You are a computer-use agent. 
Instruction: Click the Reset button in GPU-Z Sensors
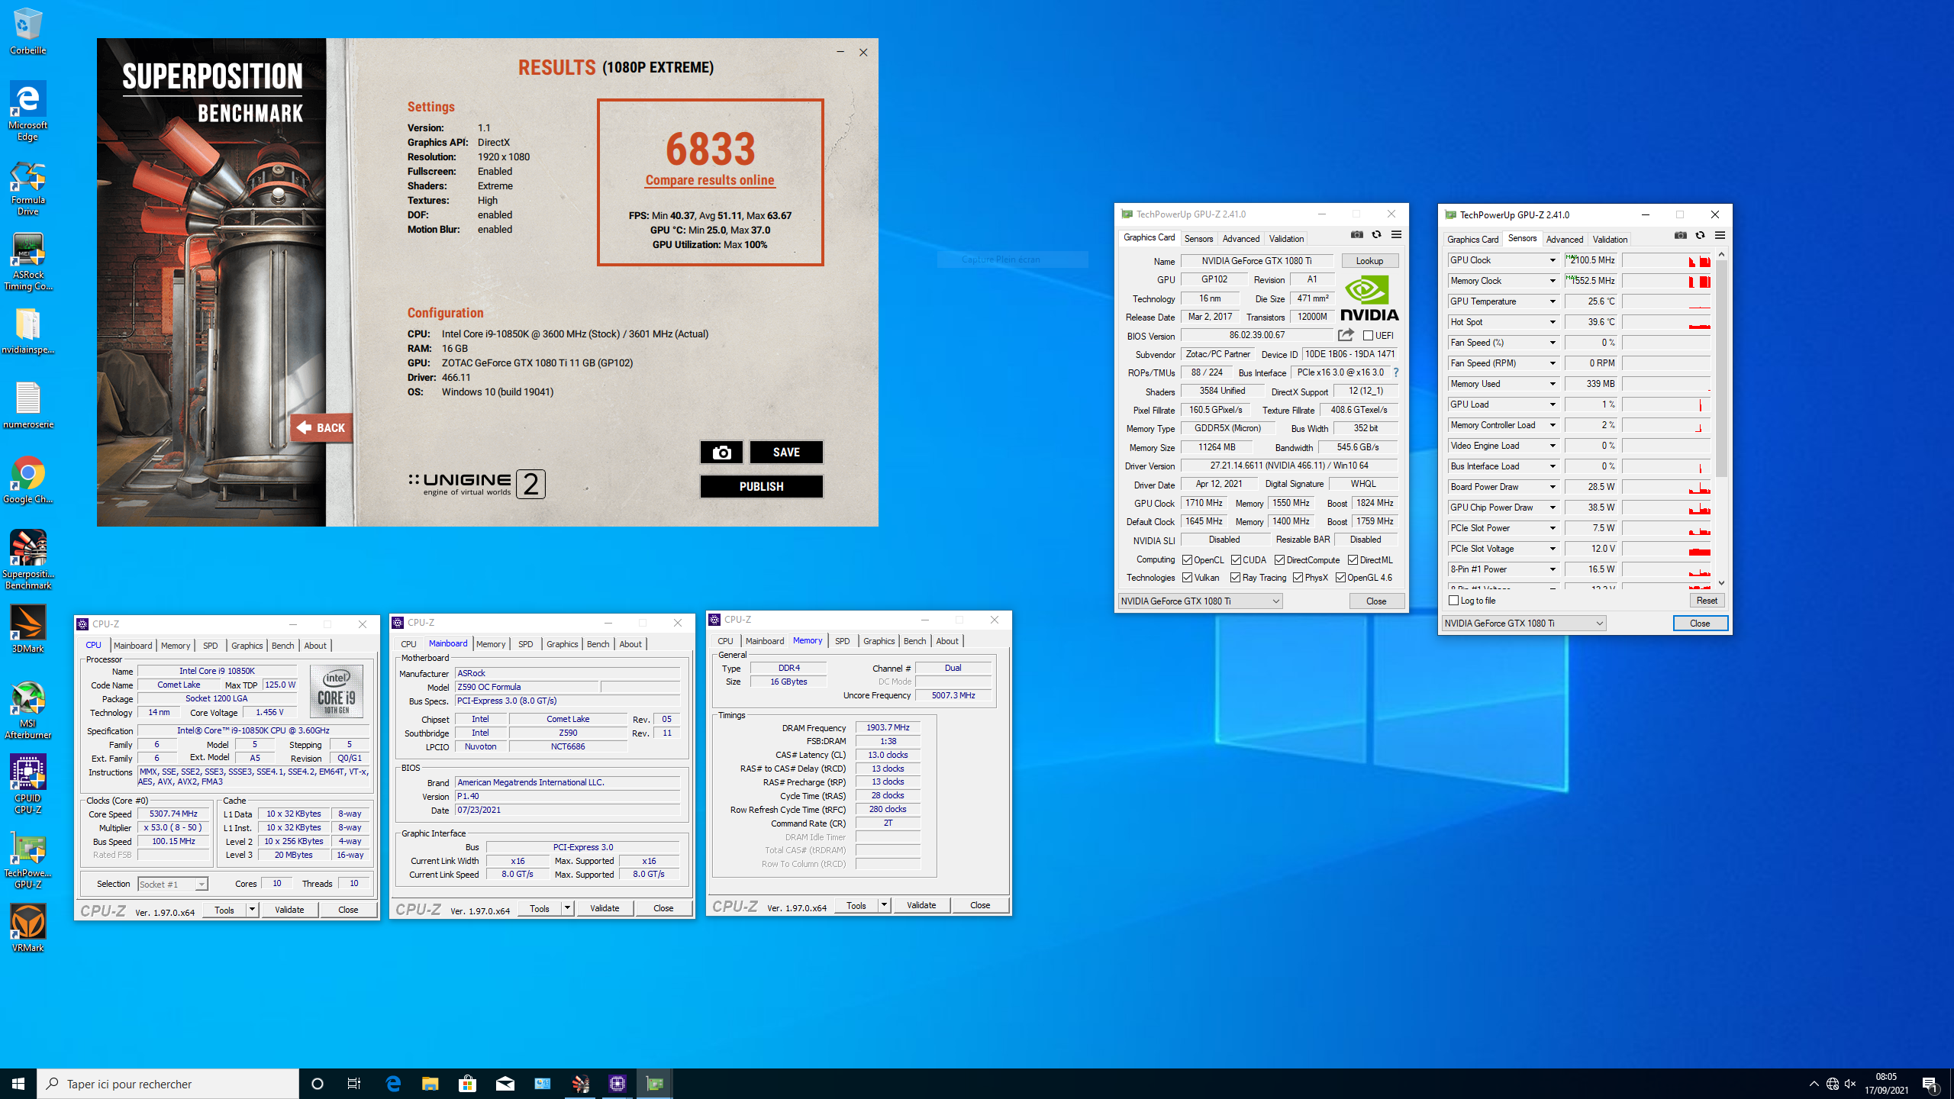coord(1707,601)
